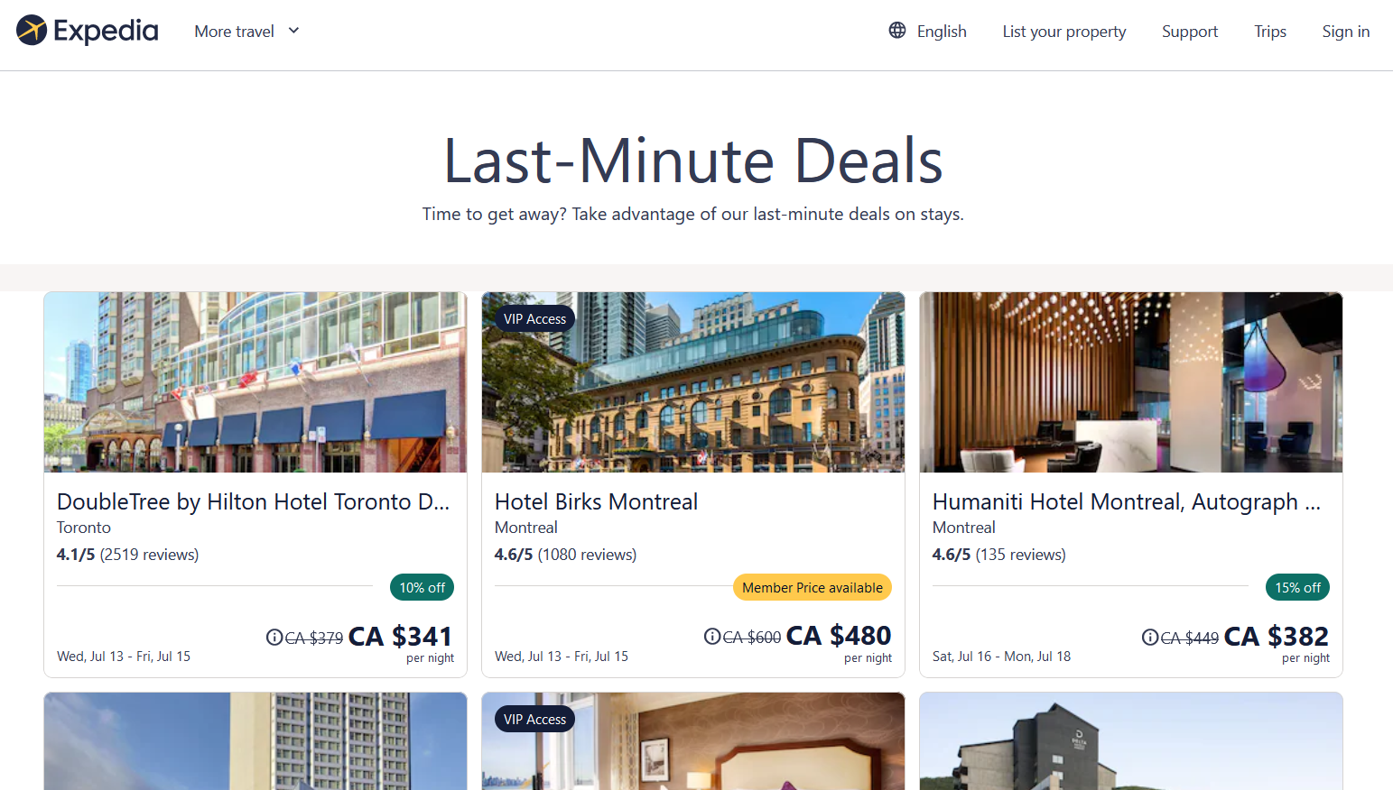Open price info icon beside CA $600
Viewport: 1393px width, 790px height.
pyautogui.click(x=712, y=636)
